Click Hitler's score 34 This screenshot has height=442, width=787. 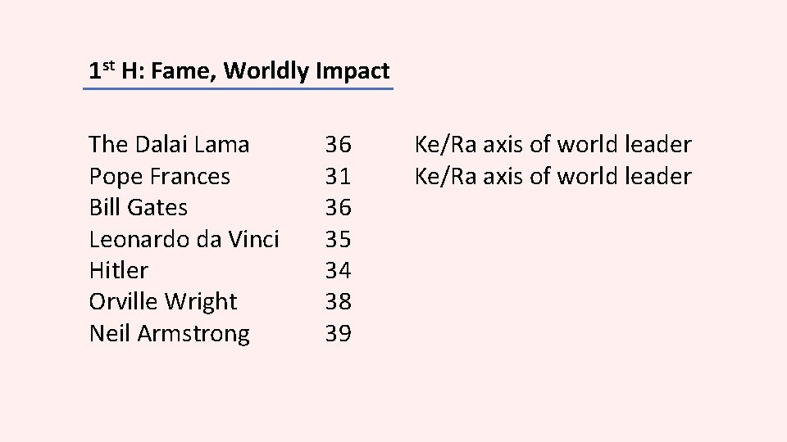[339, 271]
